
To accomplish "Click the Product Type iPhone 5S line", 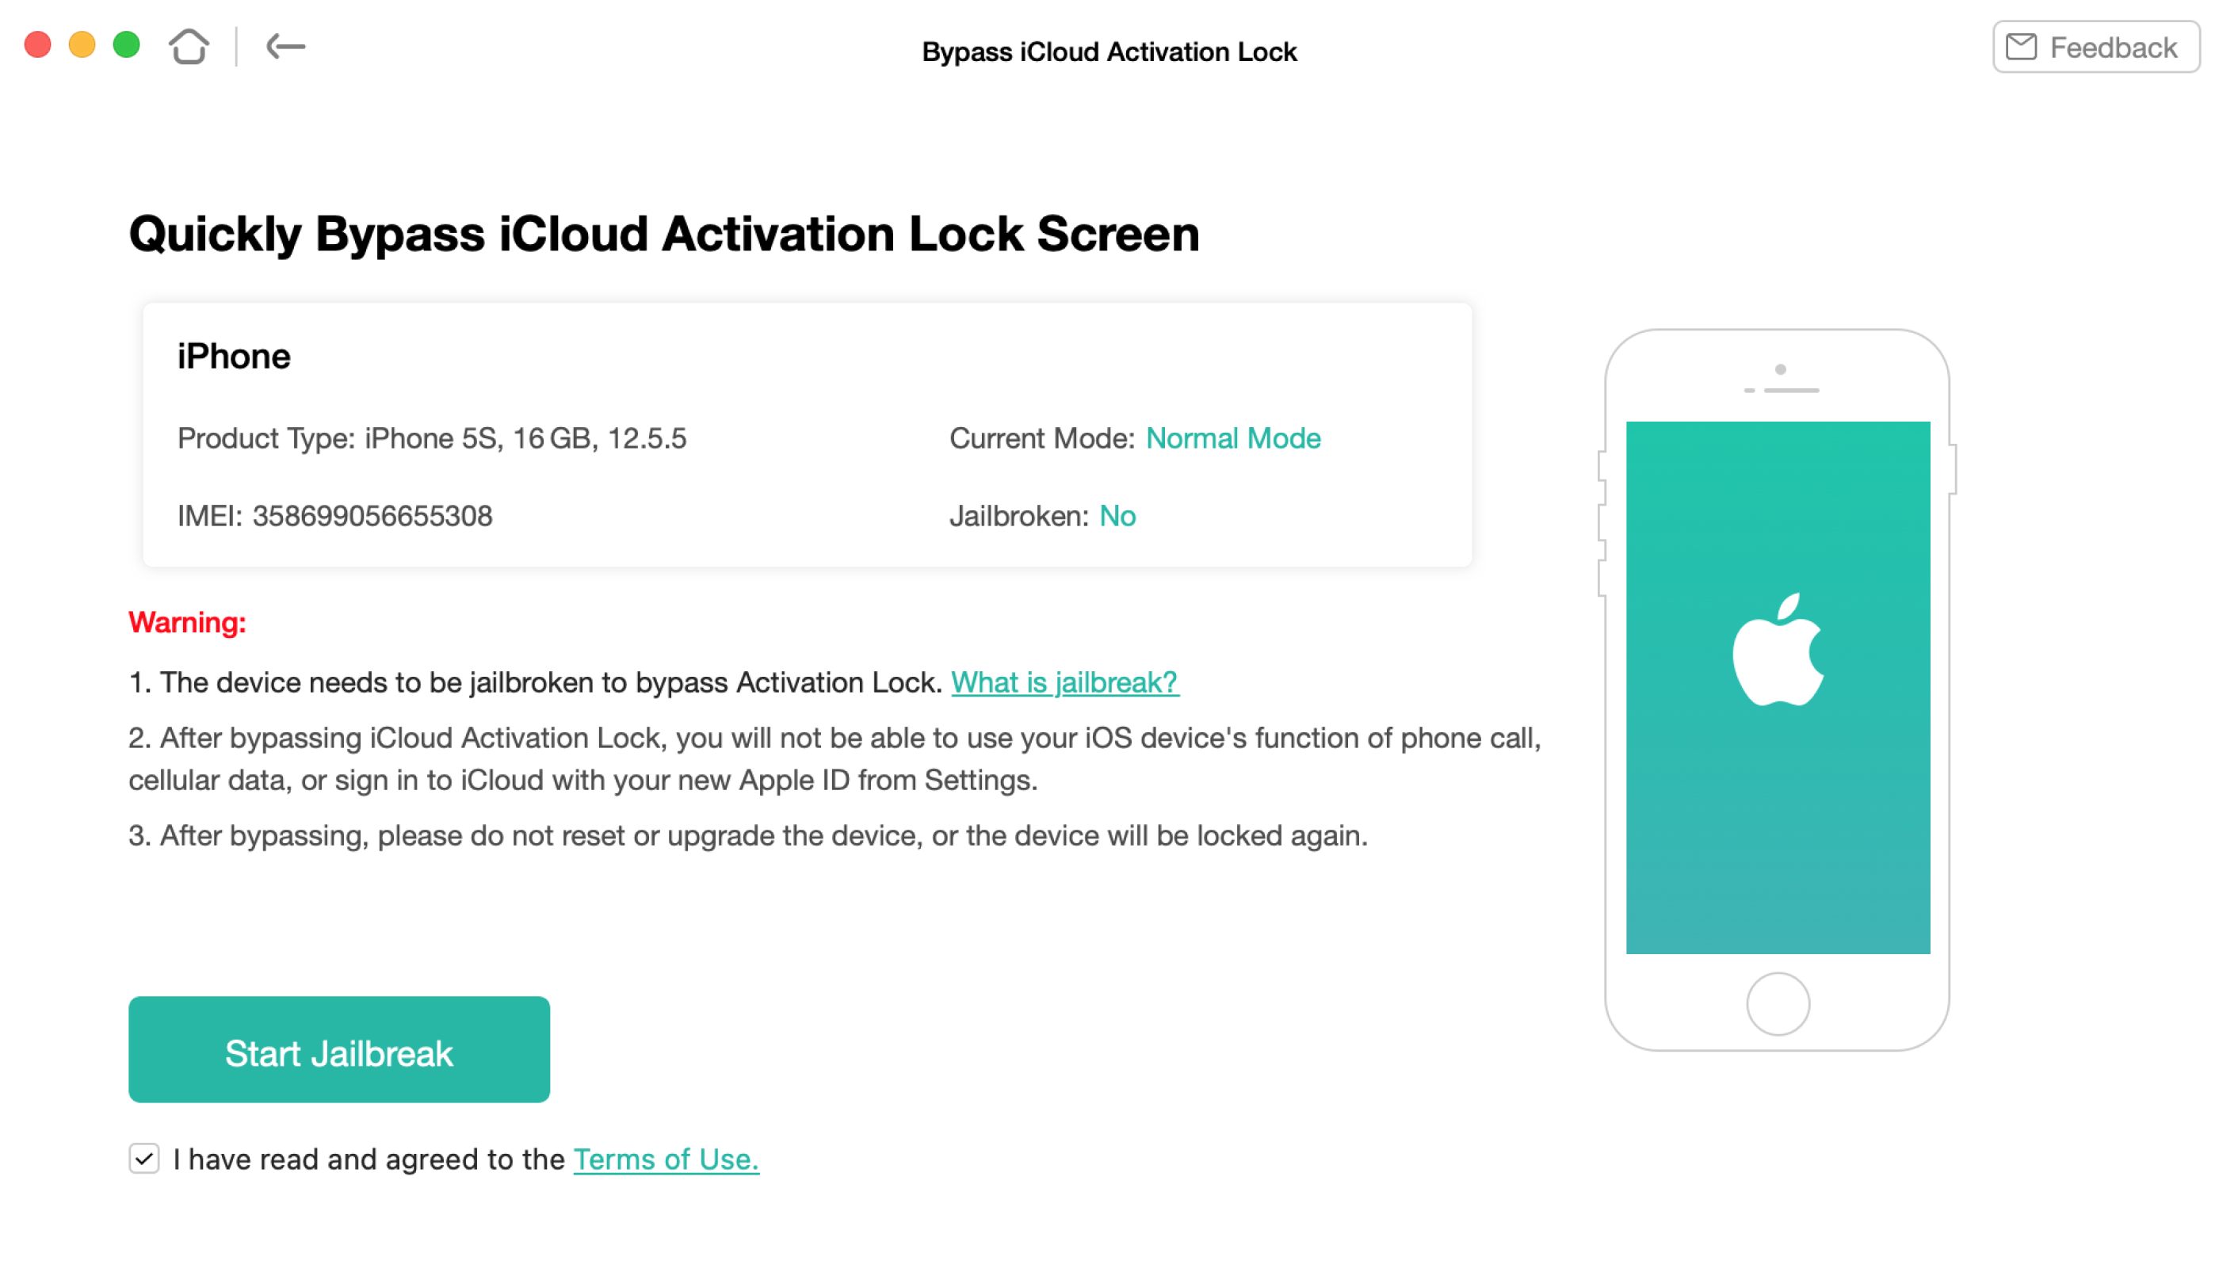I will coord(431,438).
